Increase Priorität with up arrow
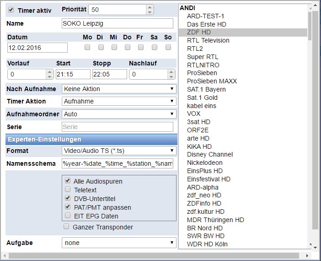Screen dimensions: 321x261 tap(150, 7)
